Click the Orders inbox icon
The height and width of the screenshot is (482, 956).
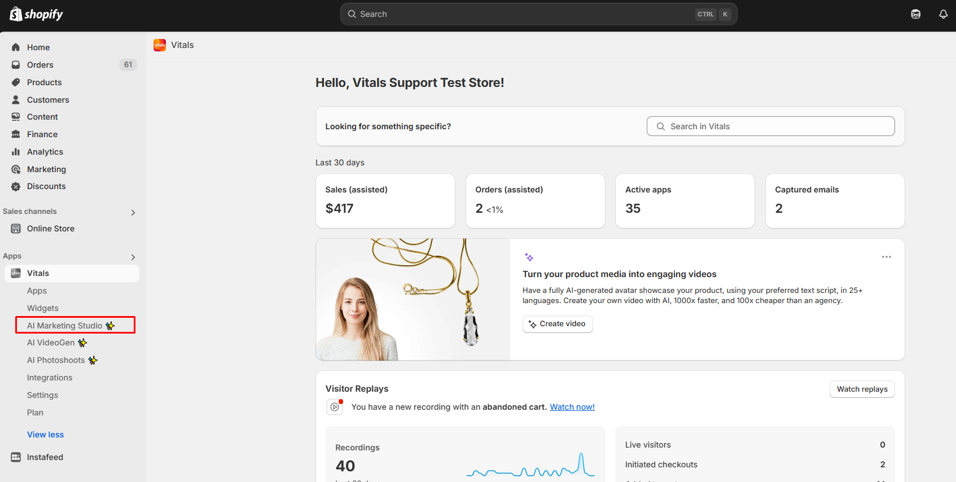pos(16,65)
